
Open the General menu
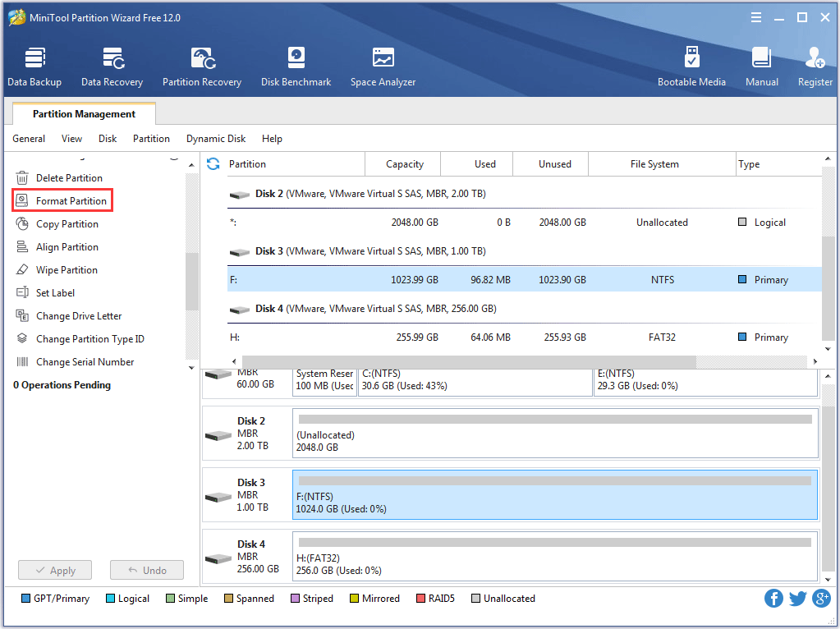point(29,139)
